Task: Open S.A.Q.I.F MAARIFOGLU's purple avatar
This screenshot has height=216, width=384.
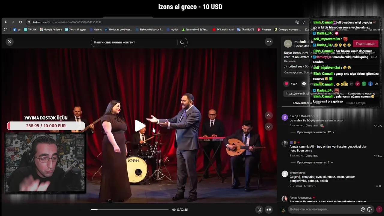Action: (x=285, y=117)
